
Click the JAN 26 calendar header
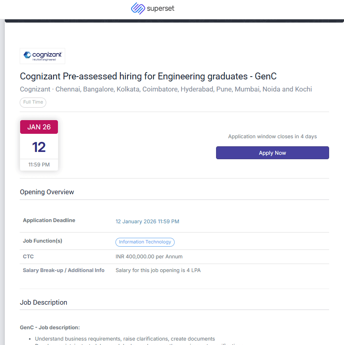tap(39, 127)
